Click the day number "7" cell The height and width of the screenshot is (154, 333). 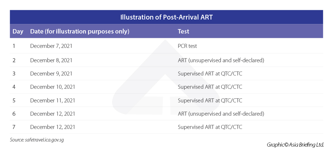pos(14,127)
